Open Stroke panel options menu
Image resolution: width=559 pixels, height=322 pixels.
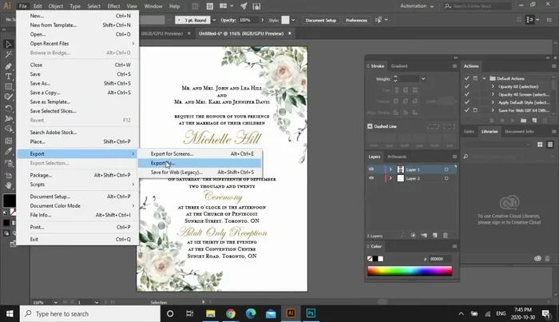pyautogui.click(x=454, y=66)
